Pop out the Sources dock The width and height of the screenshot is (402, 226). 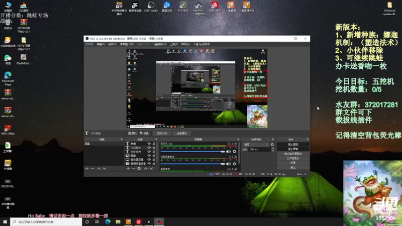coord(156,140)
